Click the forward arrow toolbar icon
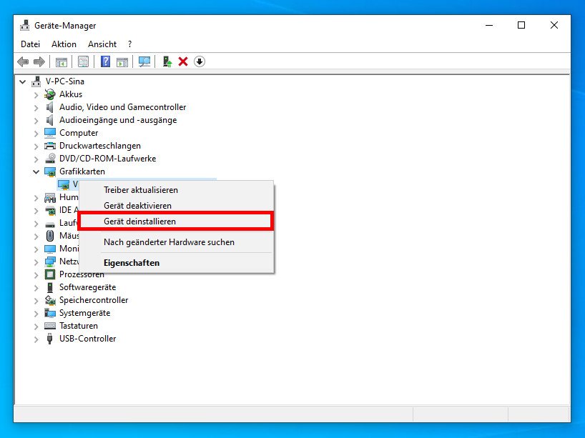 pos(39,61)
